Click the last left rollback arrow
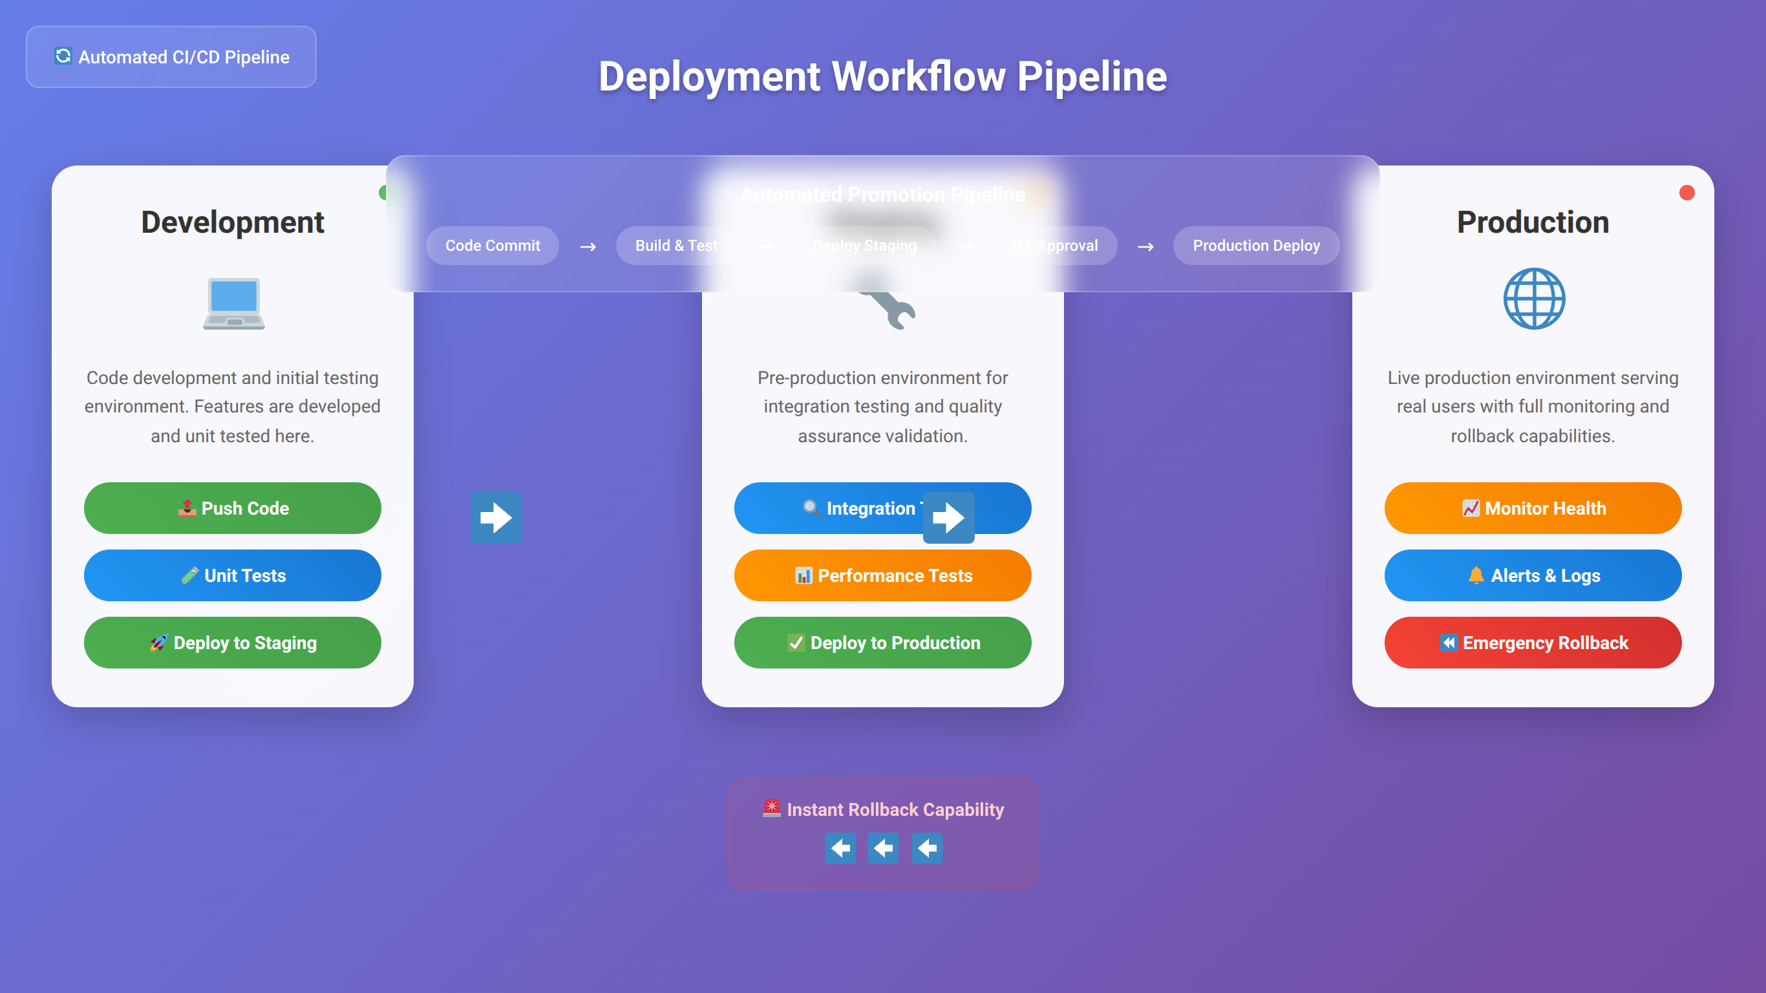Viewport: 1766px width, 993px height. (927, 848)
